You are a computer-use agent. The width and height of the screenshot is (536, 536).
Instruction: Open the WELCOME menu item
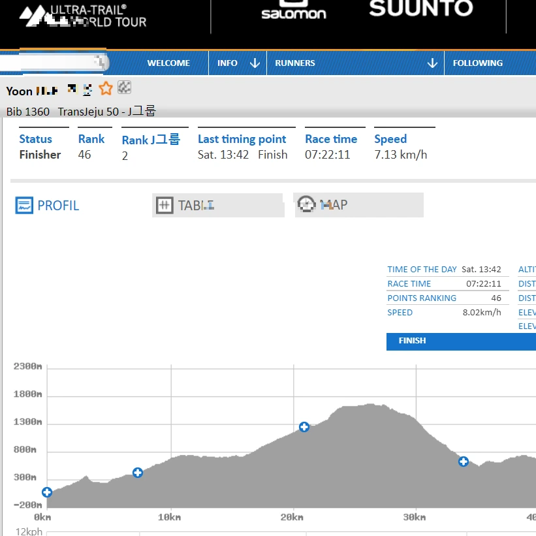coord(168,63)
